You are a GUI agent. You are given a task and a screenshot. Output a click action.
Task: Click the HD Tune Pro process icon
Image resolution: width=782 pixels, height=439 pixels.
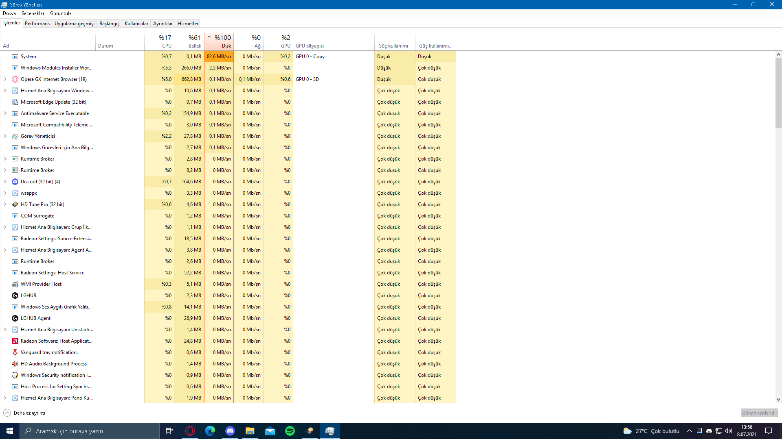15,204
